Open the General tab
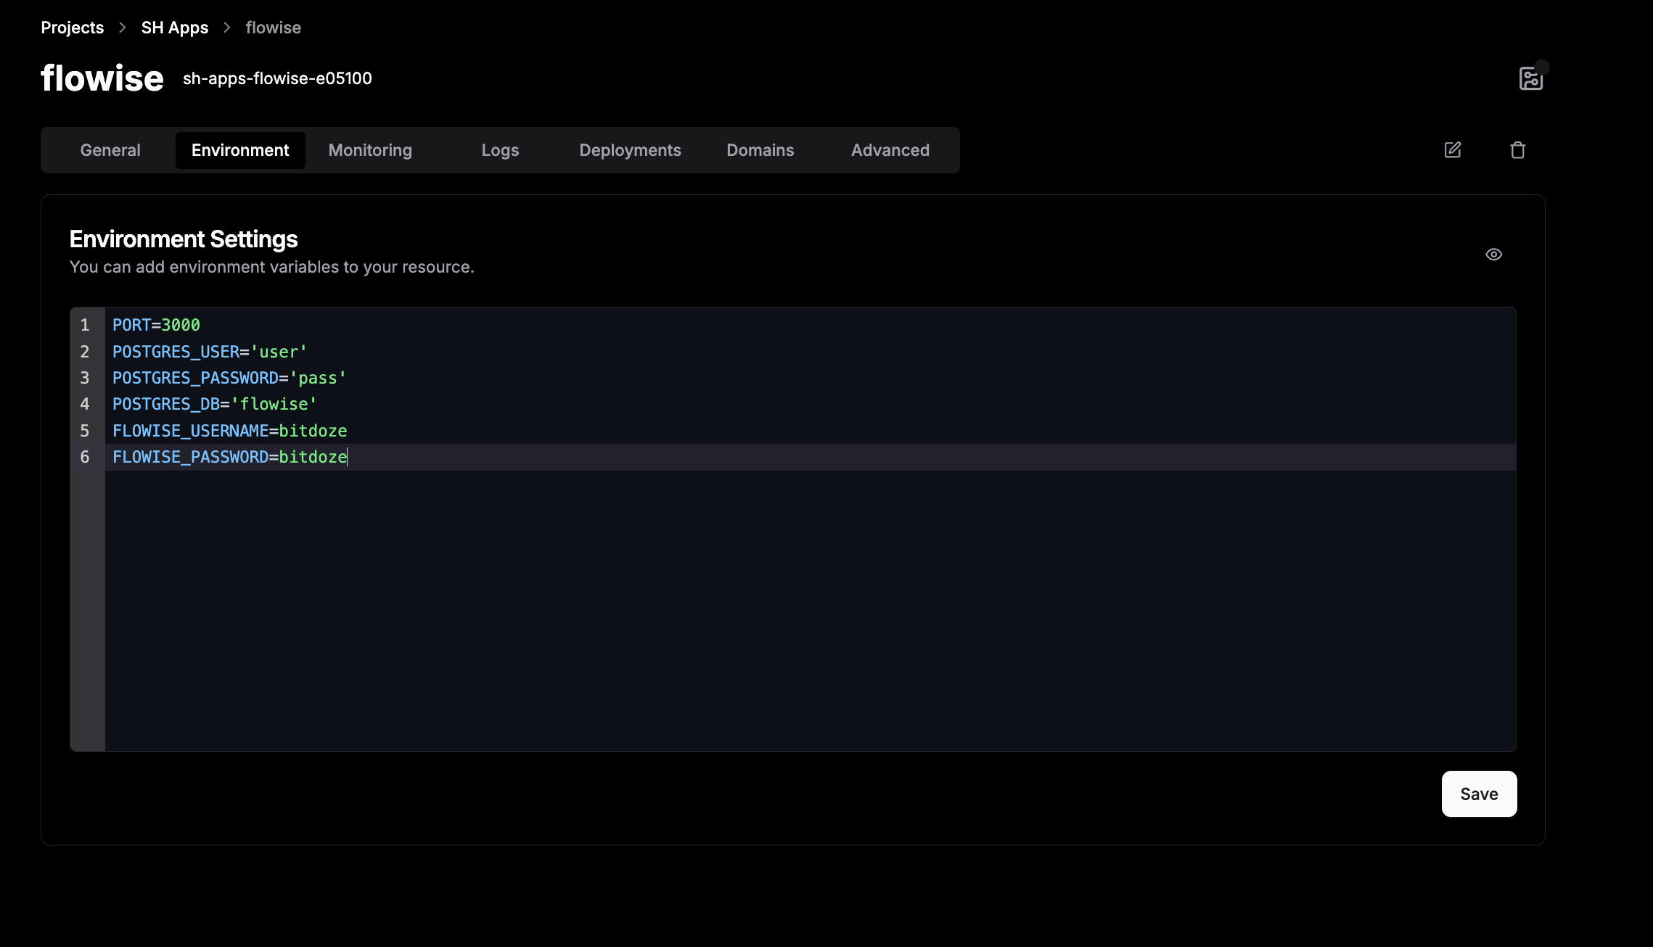1653x947 pixels. click(x=110, y=150)
